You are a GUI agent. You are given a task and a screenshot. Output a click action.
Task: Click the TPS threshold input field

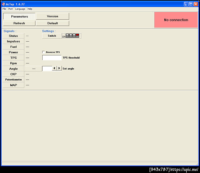[52, 58]
